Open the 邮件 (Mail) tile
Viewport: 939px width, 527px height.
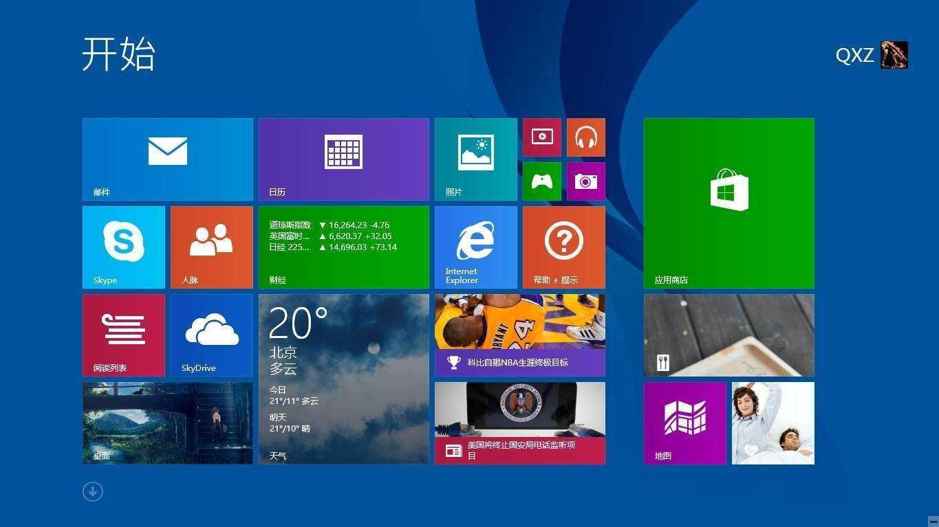pos(167,158)
